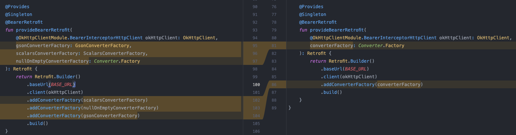Click @BearerRetrofit annotation in left pane
Viewport: 516px width, 135px height.
[24, 22]
